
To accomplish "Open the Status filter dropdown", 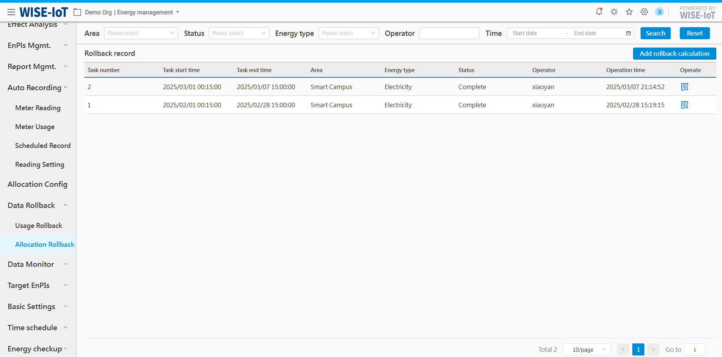I will (x=239, y=33).
